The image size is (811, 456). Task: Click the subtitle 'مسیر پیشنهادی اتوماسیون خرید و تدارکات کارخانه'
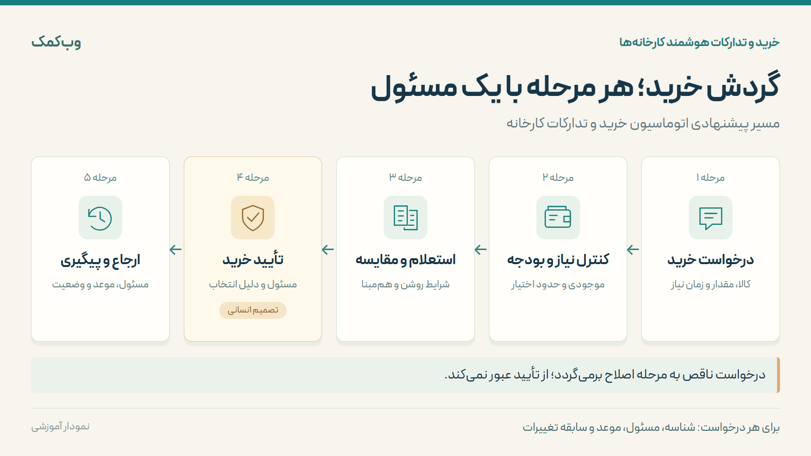(643, 123)
